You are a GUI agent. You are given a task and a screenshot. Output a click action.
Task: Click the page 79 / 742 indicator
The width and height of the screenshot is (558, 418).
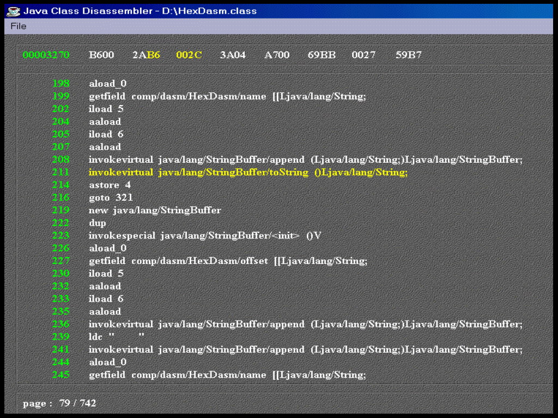point(59,403)
